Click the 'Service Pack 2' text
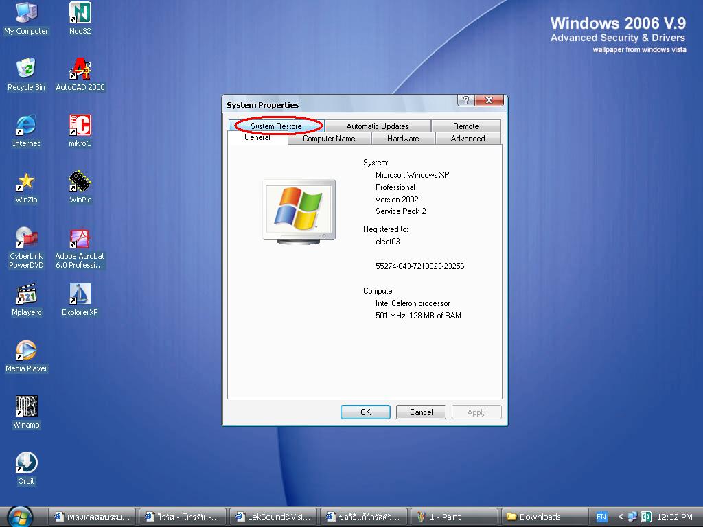This screenshot has width=703, height=527. [x=400, y=211]
